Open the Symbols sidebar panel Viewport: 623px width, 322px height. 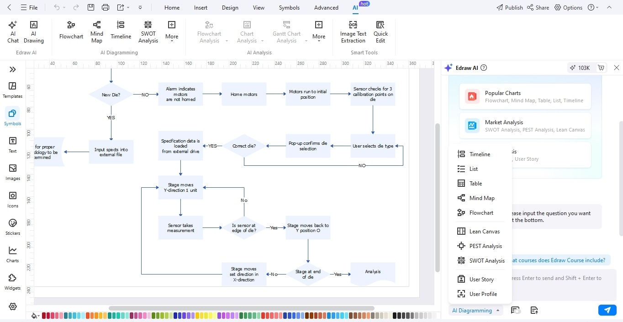point(12,117)
